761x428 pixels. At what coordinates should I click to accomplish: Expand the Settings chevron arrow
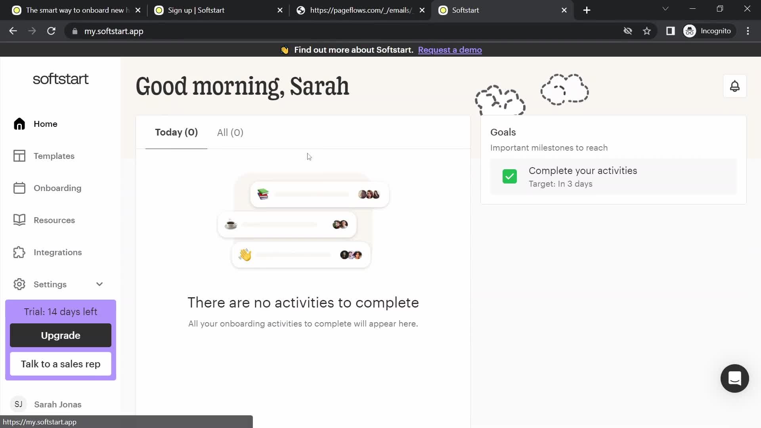tap(99, 285)
